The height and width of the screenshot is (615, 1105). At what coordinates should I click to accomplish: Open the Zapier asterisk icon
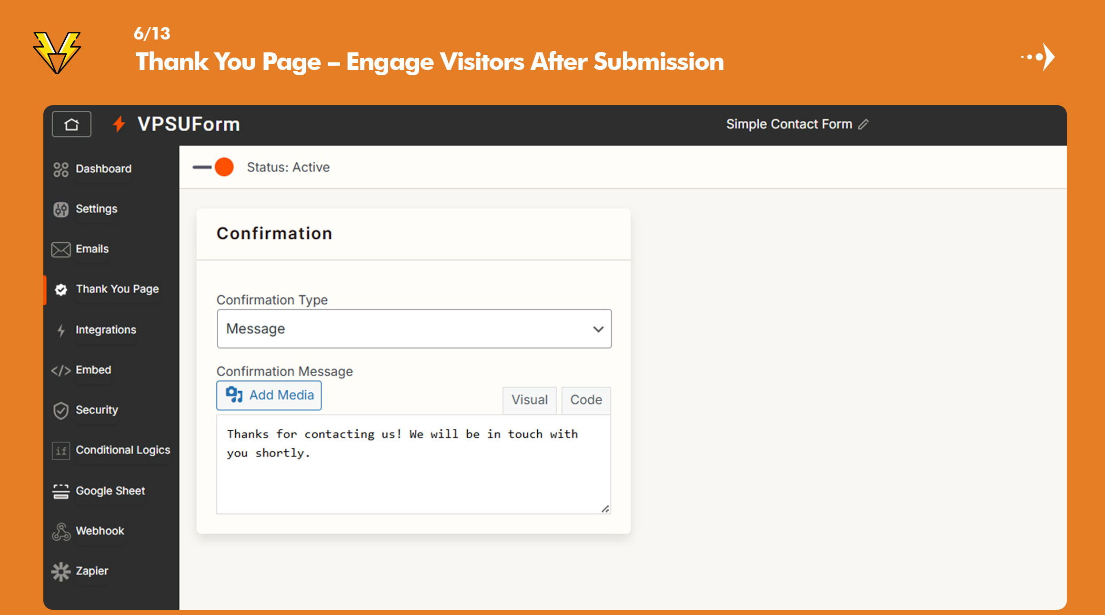click(x=60, y=571)
